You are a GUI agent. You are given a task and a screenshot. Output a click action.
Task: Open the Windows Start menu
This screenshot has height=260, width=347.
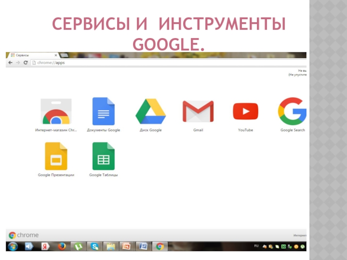coord(13,246)
